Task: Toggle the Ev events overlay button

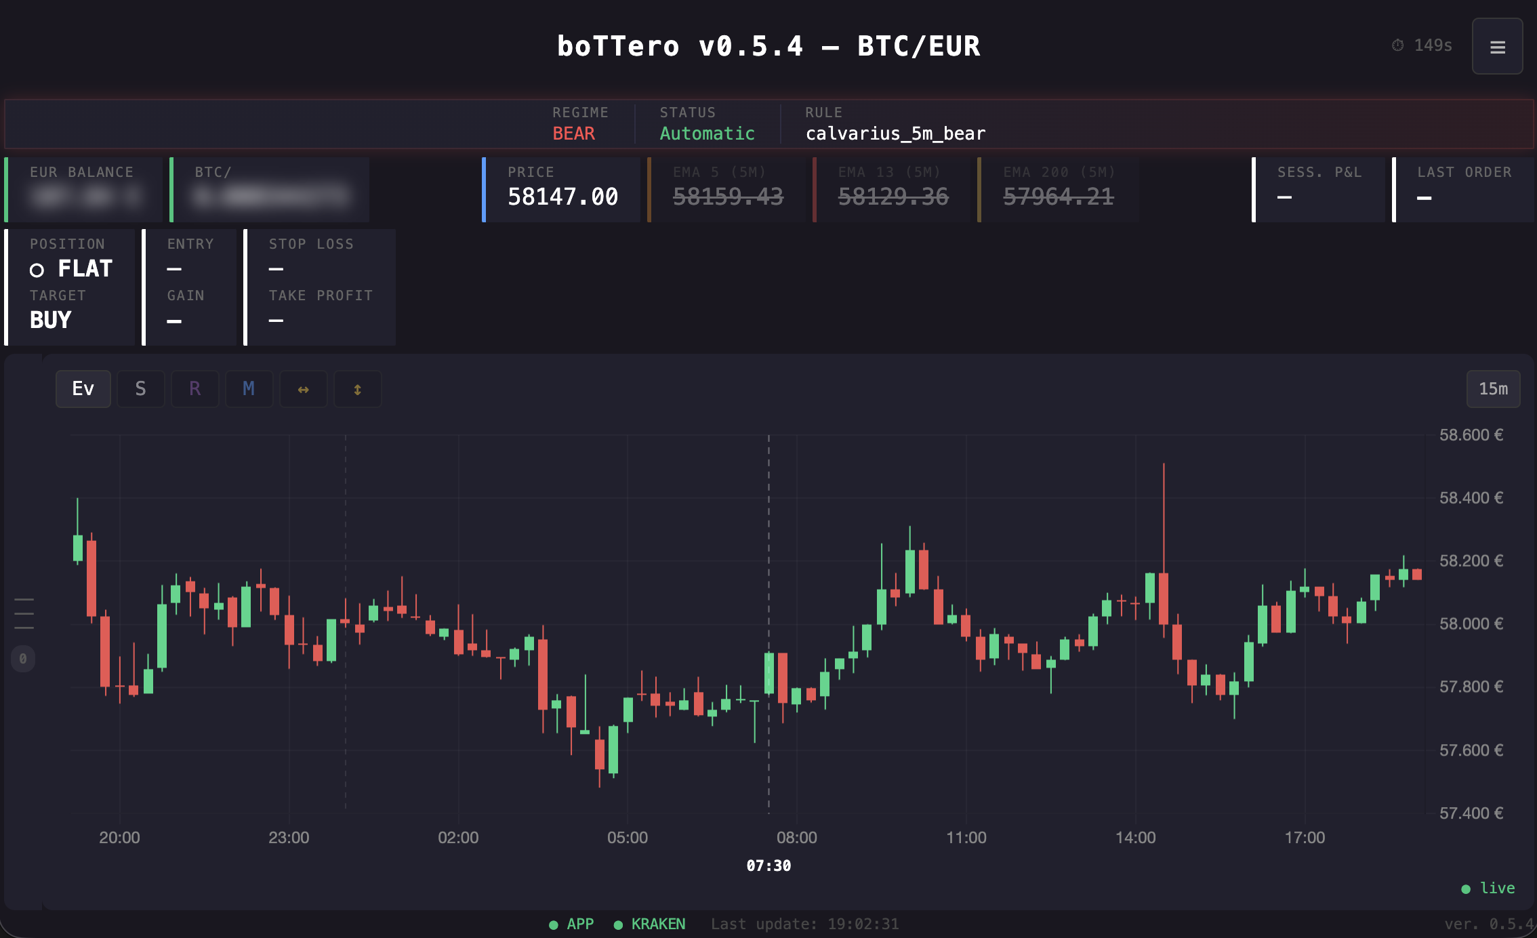Action: 83,388
